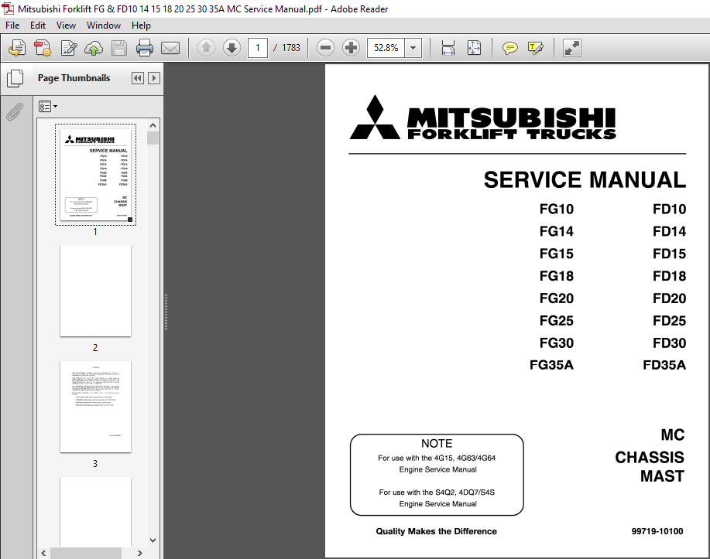Select the partially visible page 4 thumbnail

pos(95,512)
